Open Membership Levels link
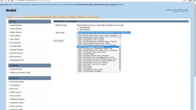Viewport: 196px width, 110px height. click(17, 60)
